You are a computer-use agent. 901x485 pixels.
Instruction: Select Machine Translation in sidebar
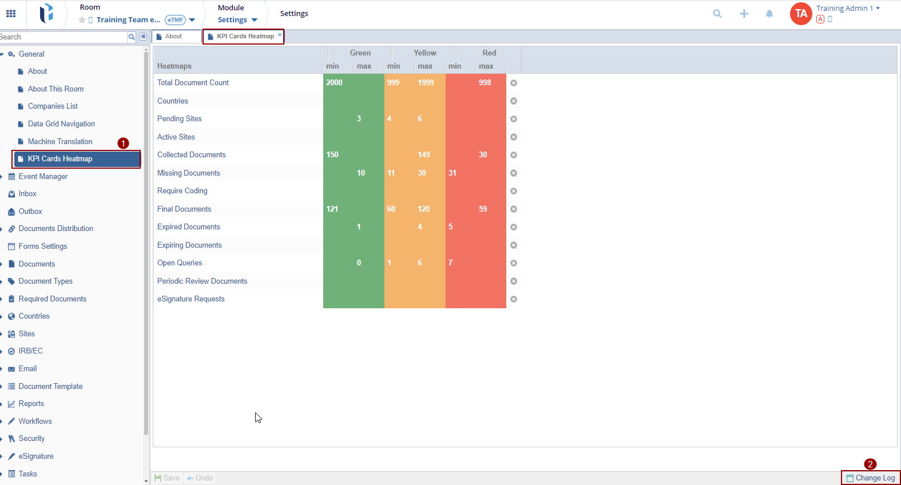(60, 141)
